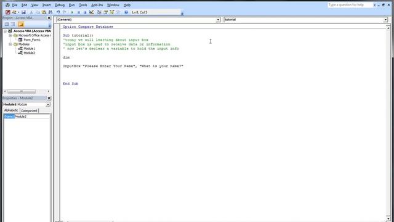This screenshot has height=222, width=394.
Task: Click the View Microsoft Access icon in the toolbar
Action: click(8, 12)
